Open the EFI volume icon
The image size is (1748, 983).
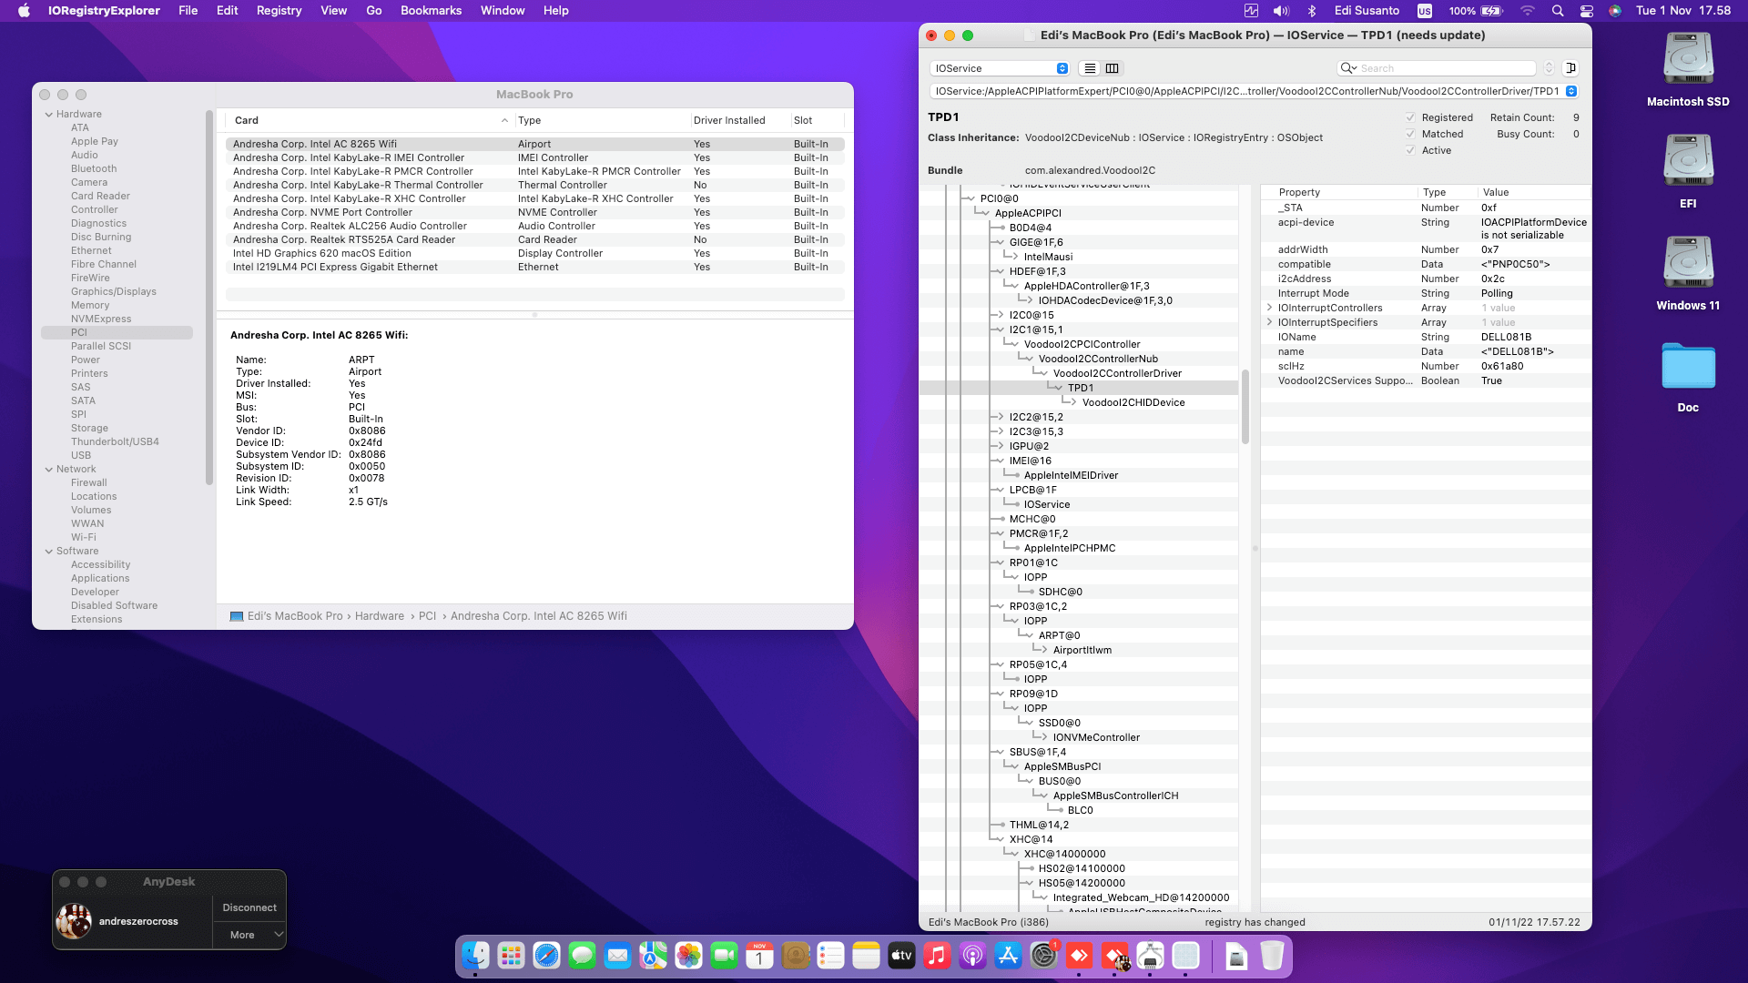[1688, 161]
